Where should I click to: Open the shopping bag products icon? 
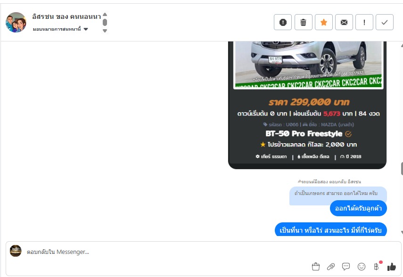[x=316, y=267]
